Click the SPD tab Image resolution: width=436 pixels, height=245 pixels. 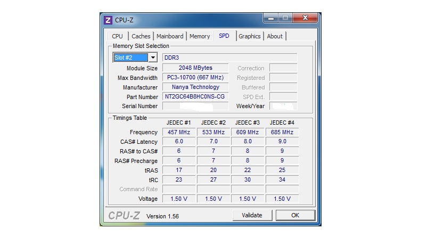tap(224, 36)
